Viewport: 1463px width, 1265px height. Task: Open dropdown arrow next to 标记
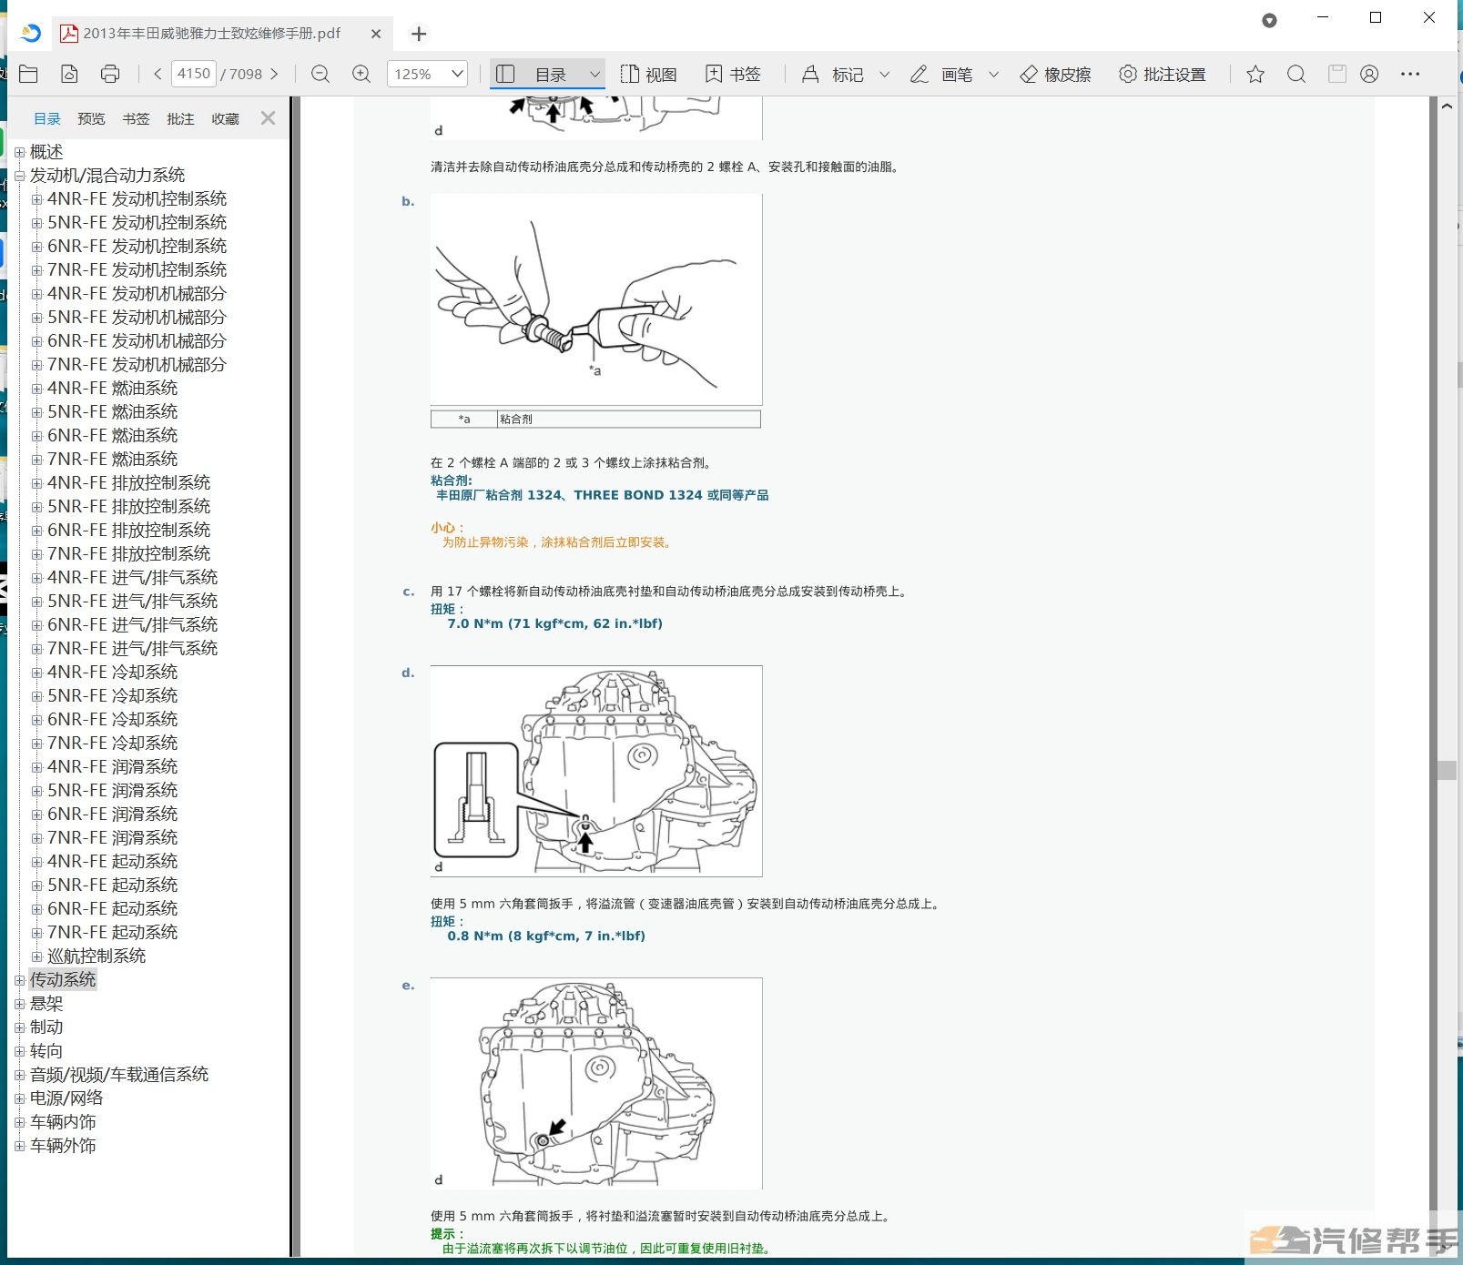pyautogui.click(x=884, y=75)
